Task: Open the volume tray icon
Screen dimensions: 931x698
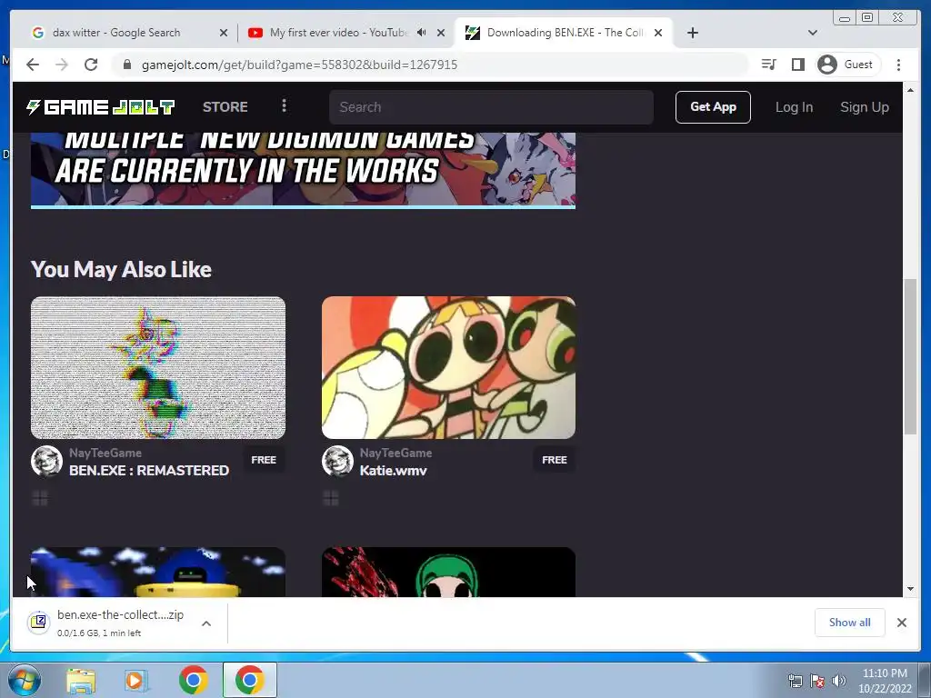Action: pos(839,681)
